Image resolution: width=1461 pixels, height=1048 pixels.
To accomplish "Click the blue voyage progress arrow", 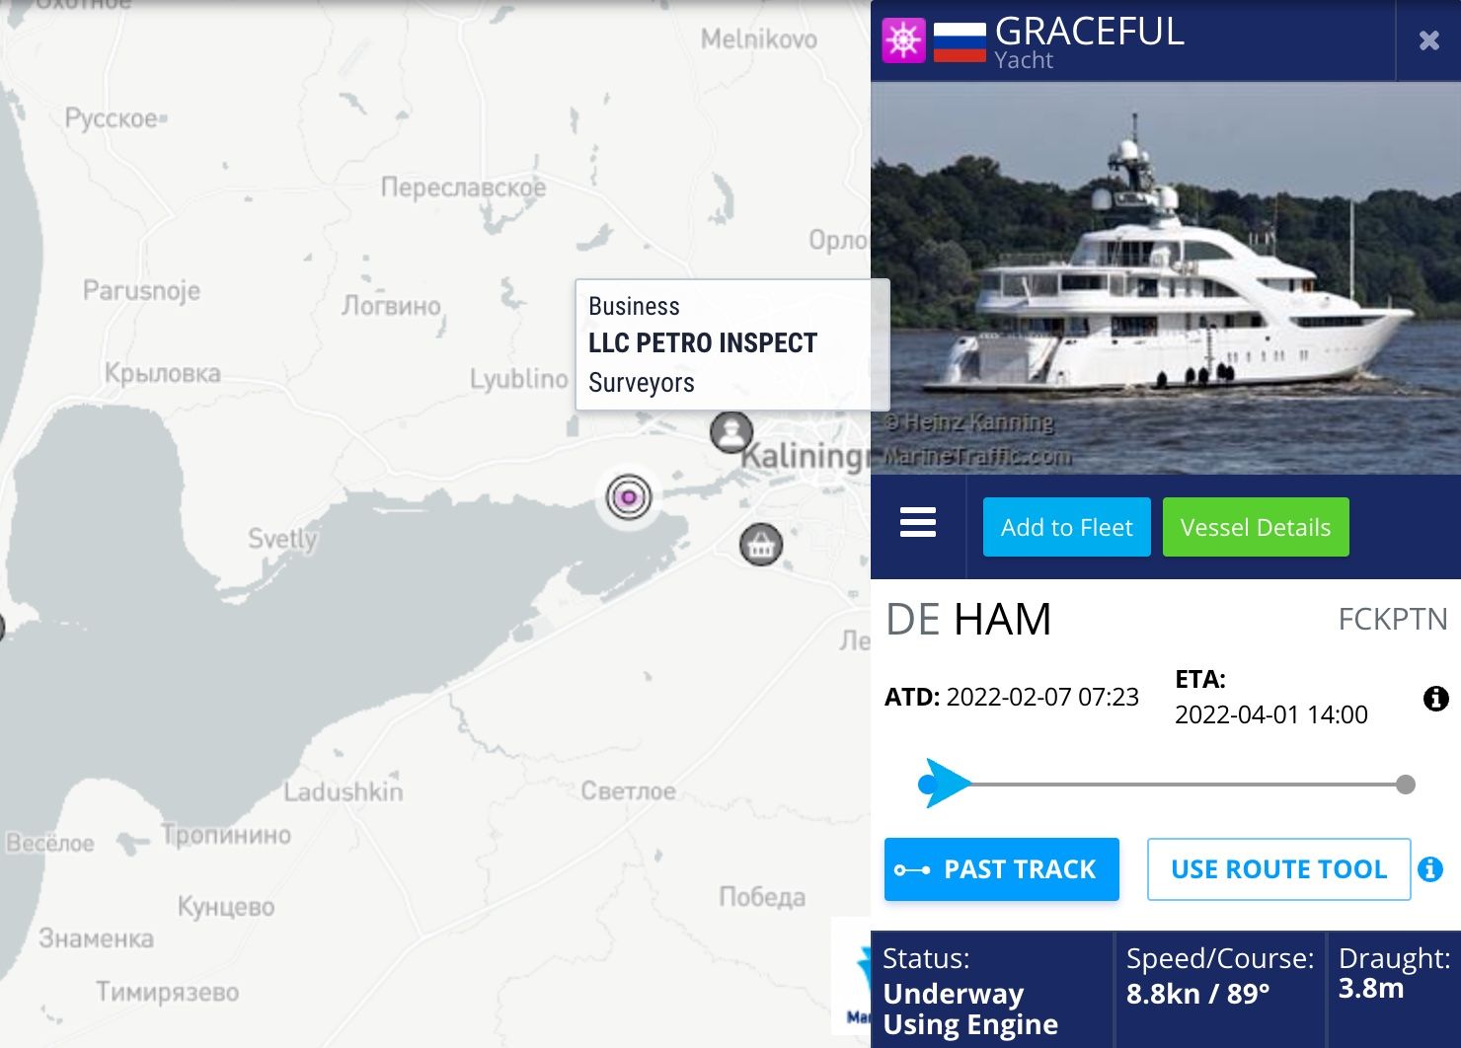I will [946, 784].
